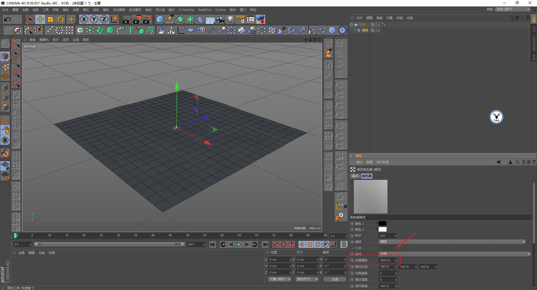Open the 界面 layout dropdown
This screenshot has height=290, width=537.
[513, 10]
